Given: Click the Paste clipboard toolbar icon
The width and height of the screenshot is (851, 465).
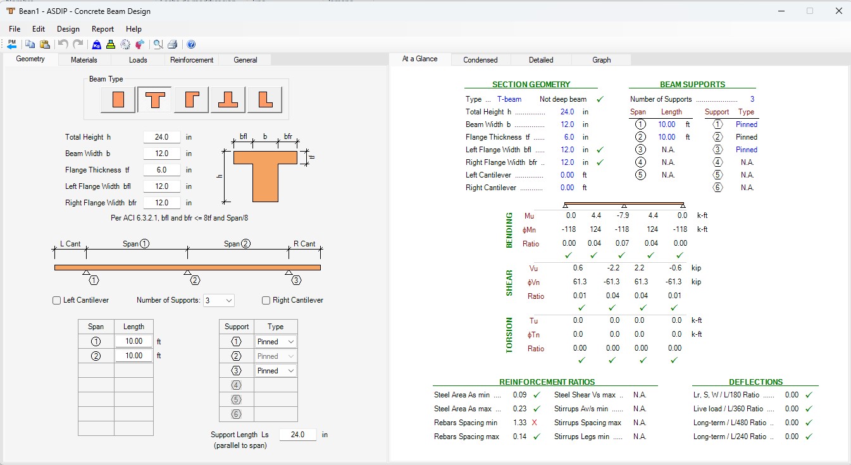Looking at the screenshot, I should click(44, 44).
